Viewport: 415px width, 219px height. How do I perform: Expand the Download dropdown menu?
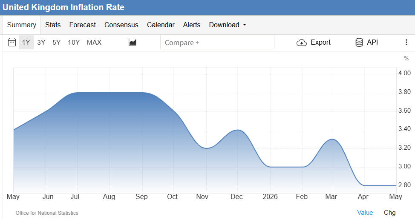click(x=228, y=25)
